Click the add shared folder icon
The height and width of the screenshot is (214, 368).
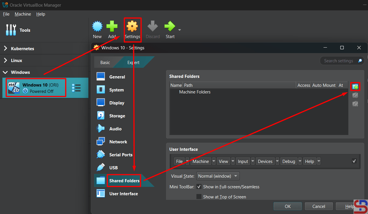(355, 86)
